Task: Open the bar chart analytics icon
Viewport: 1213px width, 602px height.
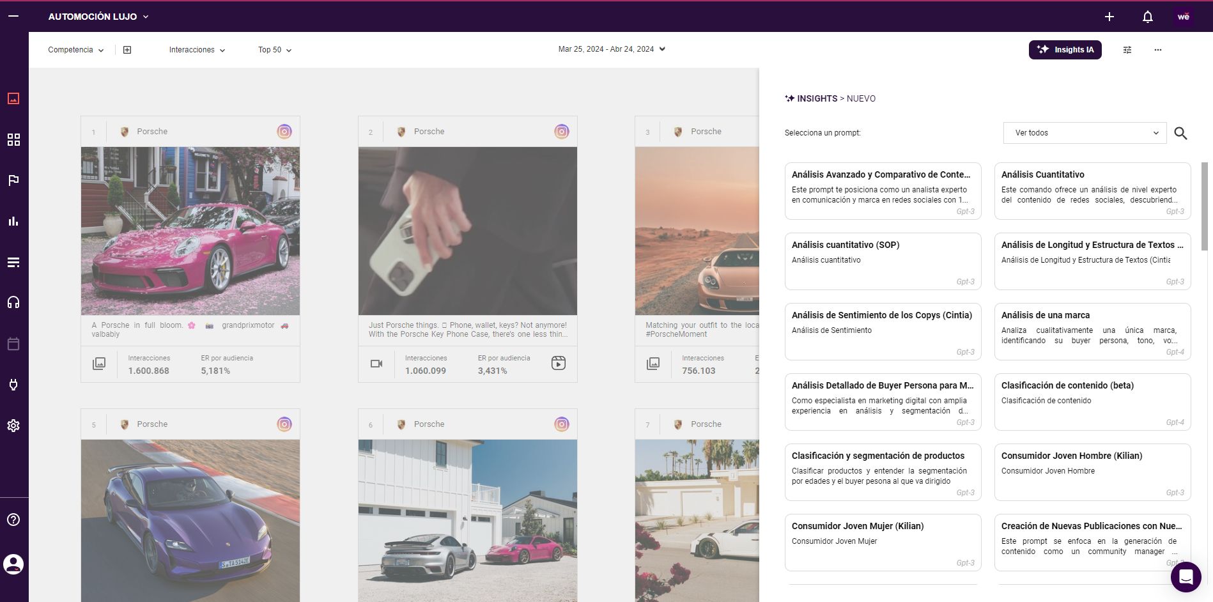Action: coord(13,221)
